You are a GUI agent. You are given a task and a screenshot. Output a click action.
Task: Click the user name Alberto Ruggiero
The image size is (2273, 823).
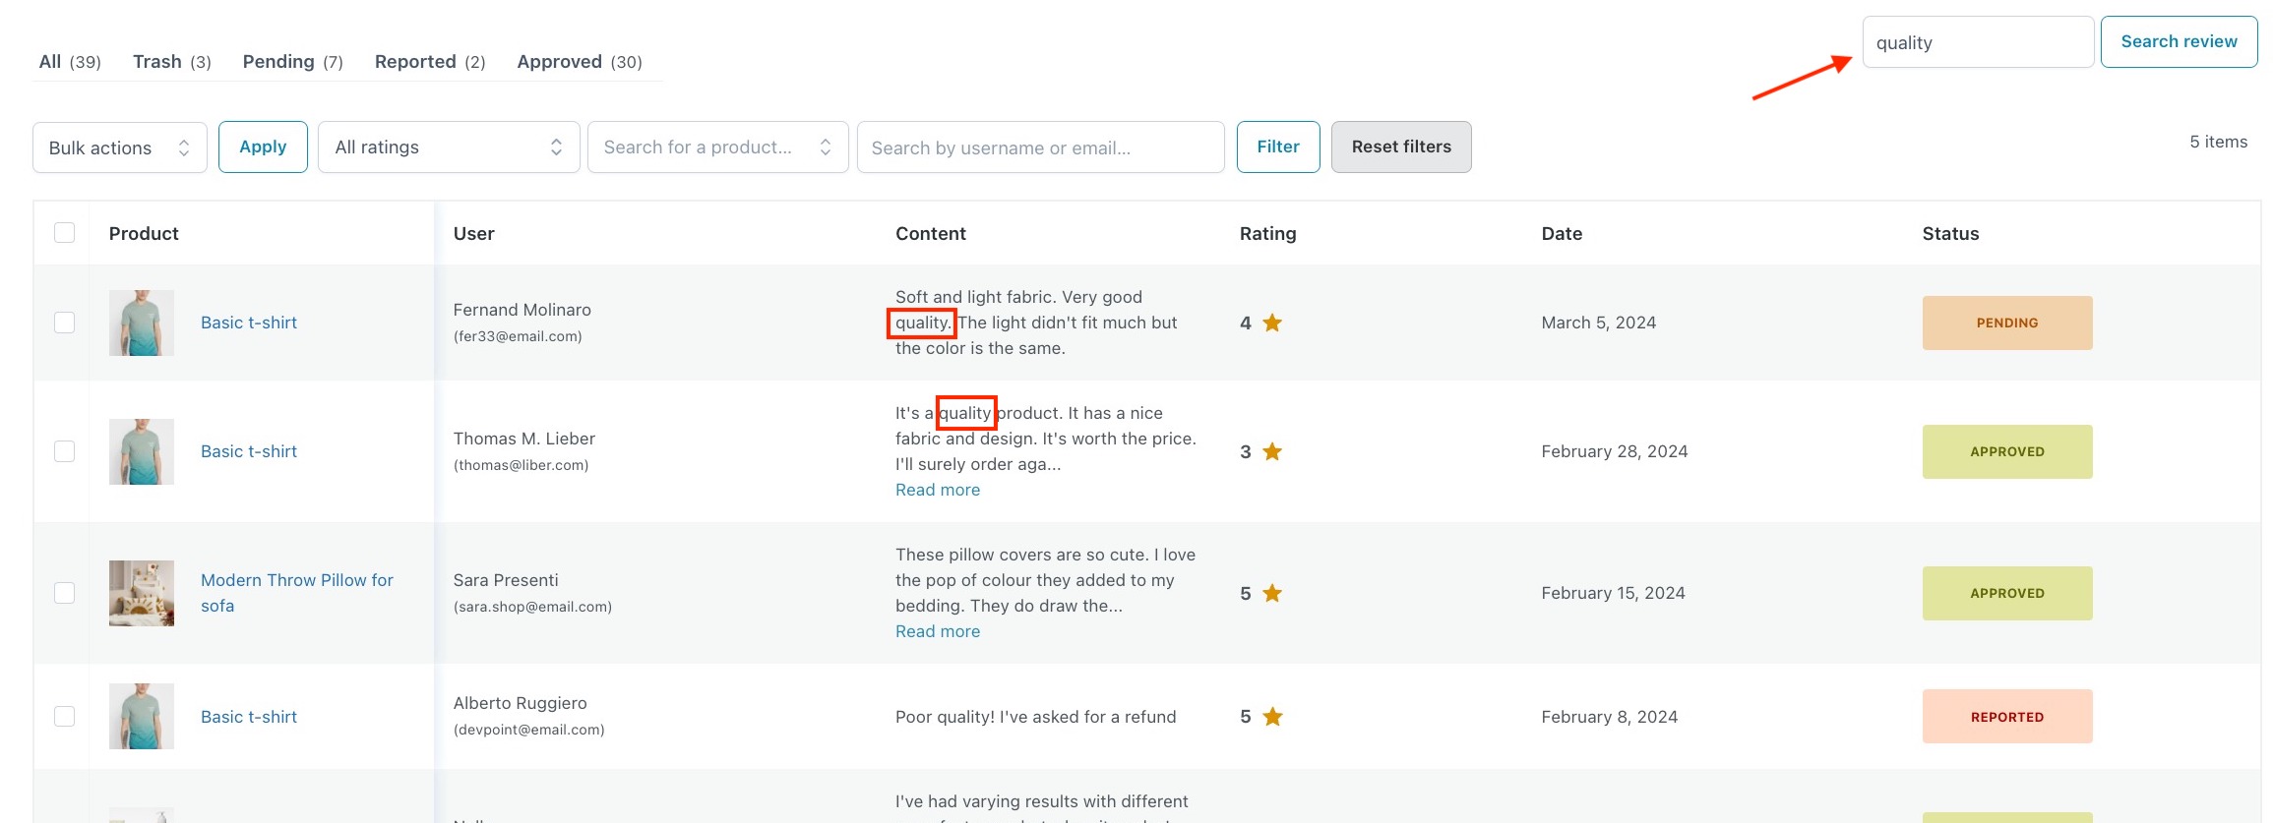tap(520, 703)
